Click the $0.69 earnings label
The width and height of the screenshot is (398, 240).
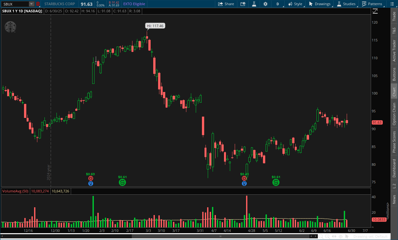(x=90, y=174)
